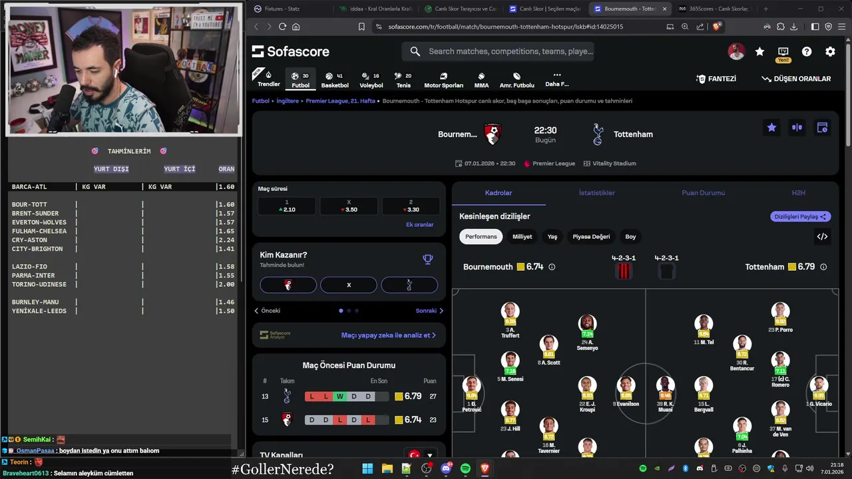The height and width of the screenshot is (479, 852).
Task: Open the Sofascore home logo
Action: 290,51
